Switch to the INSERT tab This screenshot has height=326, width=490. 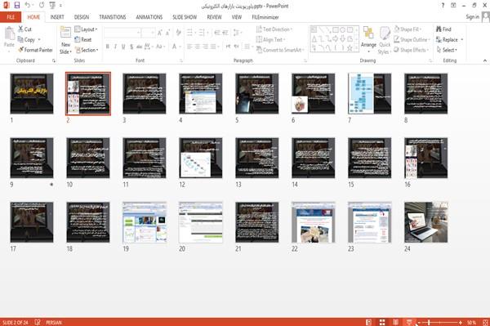57,17
